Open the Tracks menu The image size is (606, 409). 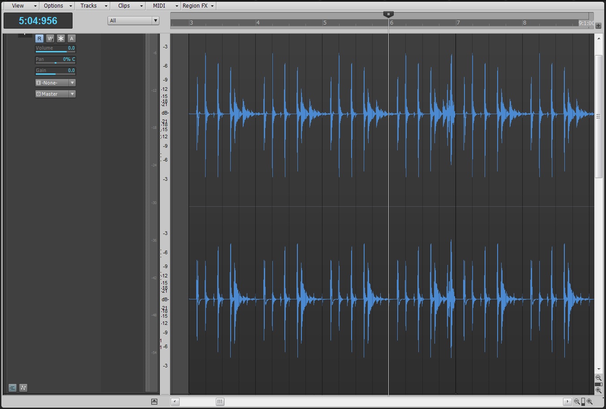89,5
